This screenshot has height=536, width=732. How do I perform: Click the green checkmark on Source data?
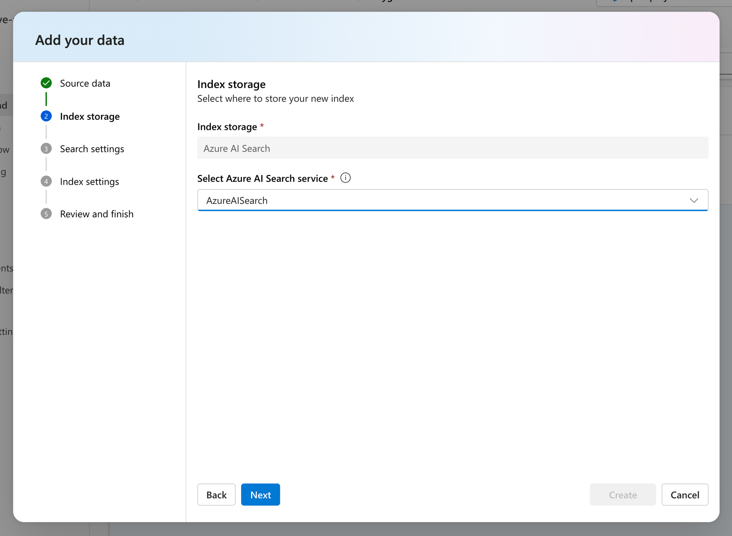[46, 83]
